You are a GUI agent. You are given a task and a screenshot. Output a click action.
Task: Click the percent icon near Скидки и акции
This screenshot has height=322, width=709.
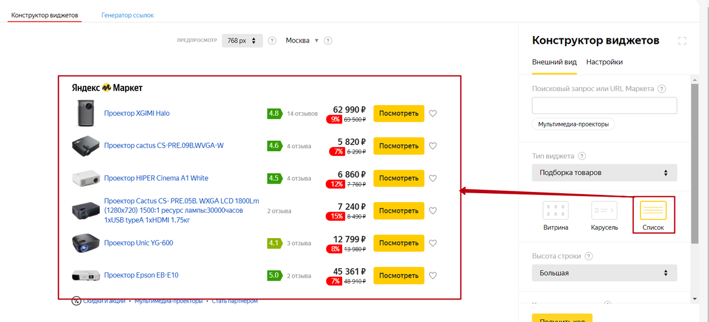[76, 301]
